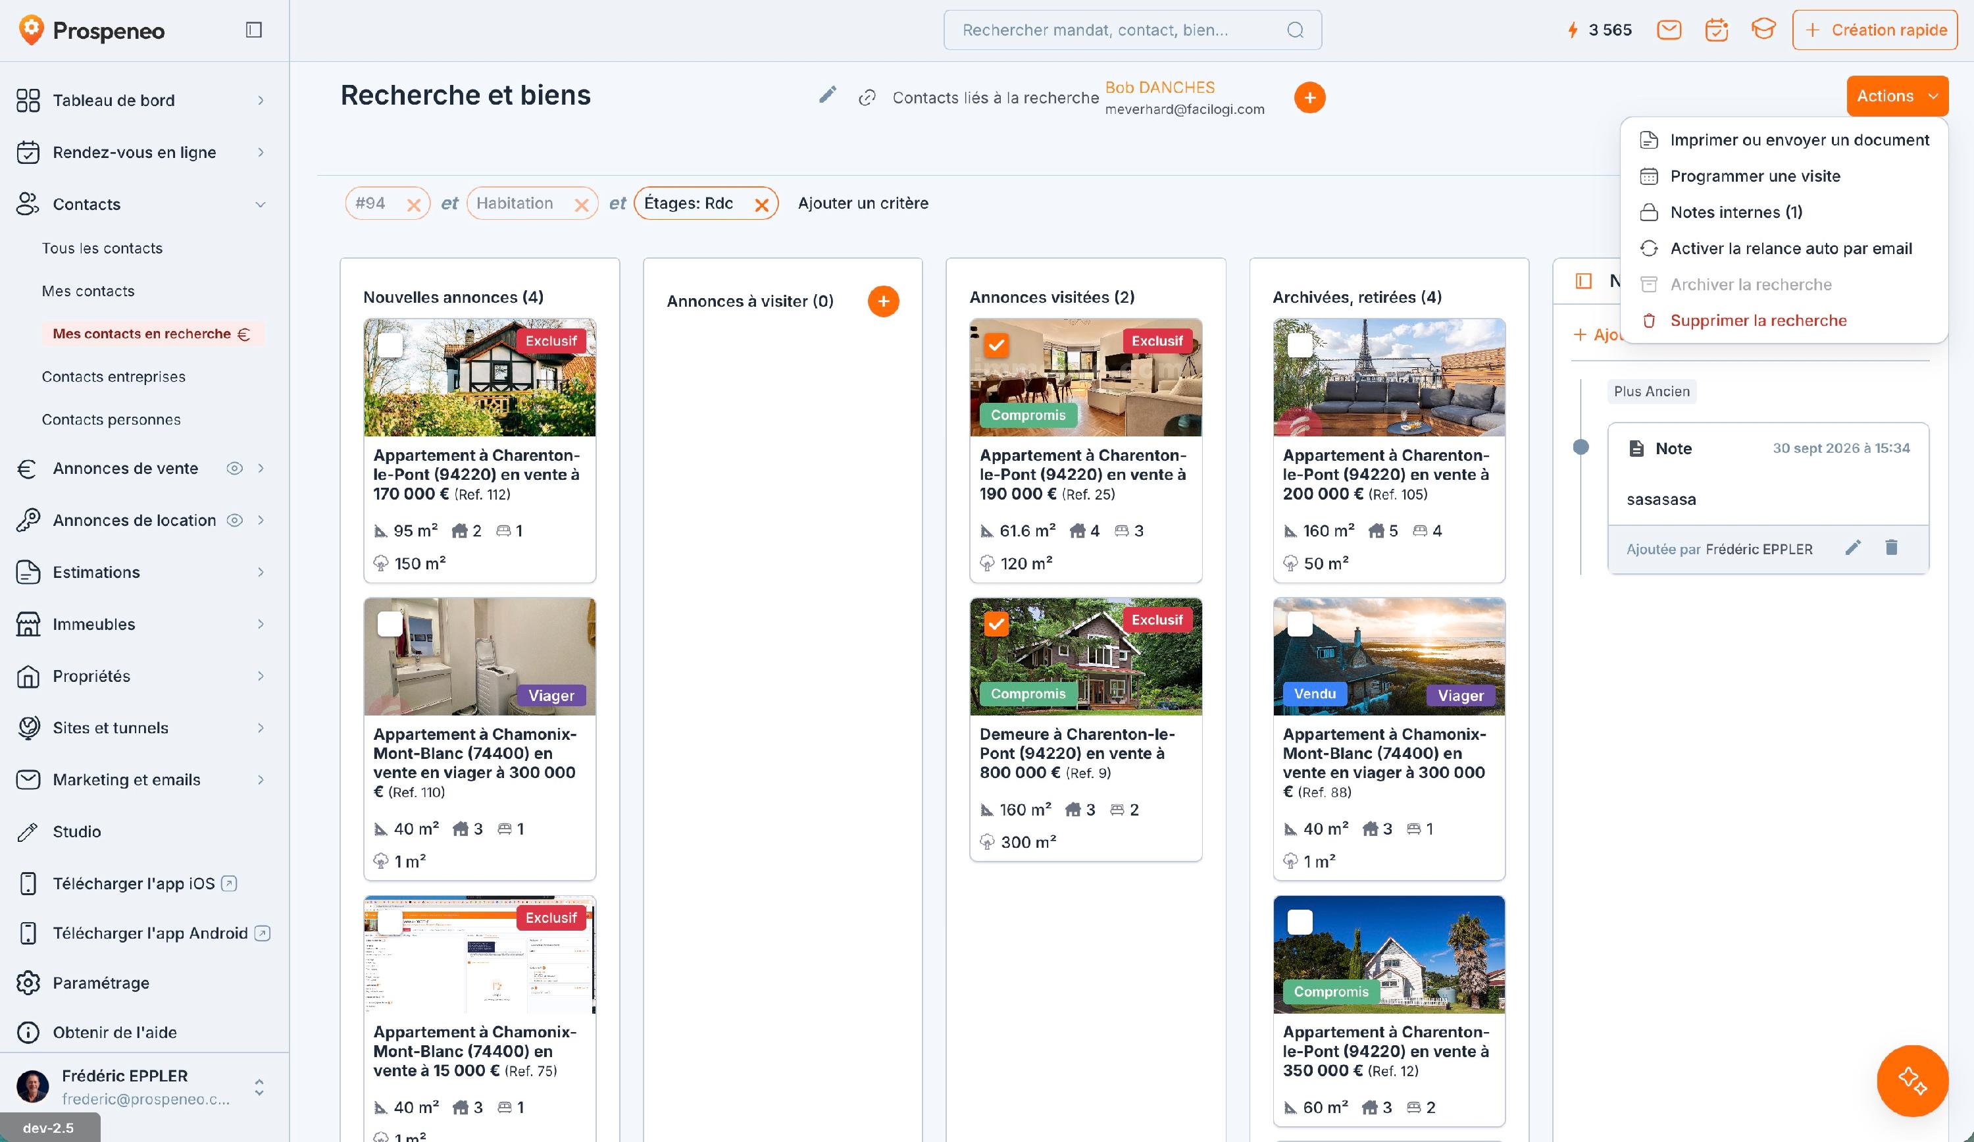Check the box on listing Ref. 88
The image size is (1974, 1142).
[1300, 624]
